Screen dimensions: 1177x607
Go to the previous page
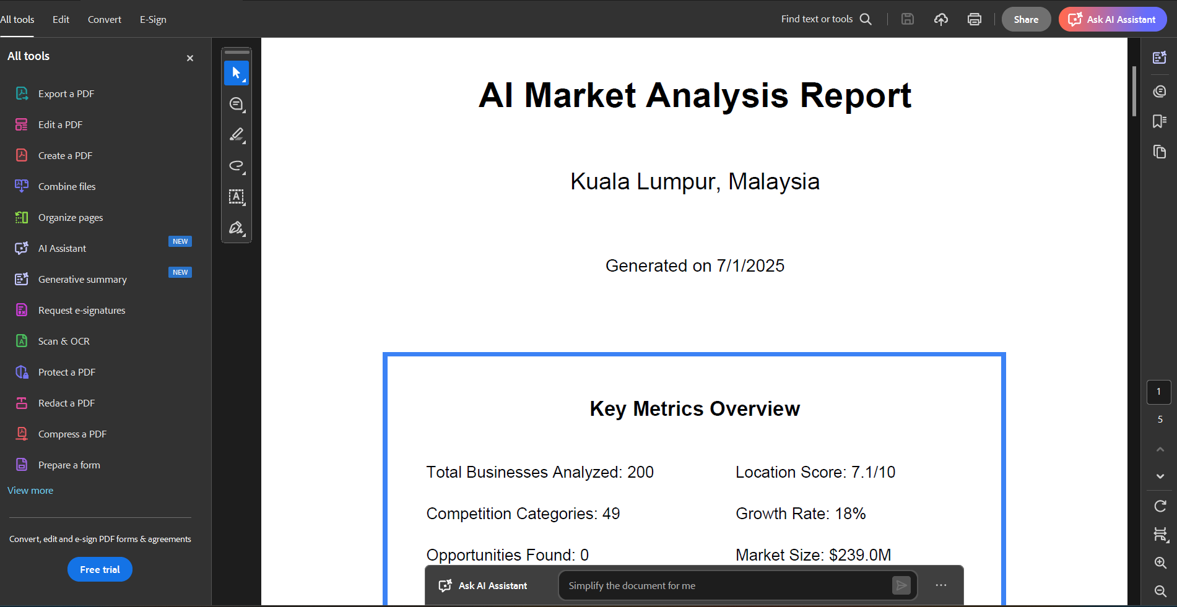click(x=1160, y=449)
